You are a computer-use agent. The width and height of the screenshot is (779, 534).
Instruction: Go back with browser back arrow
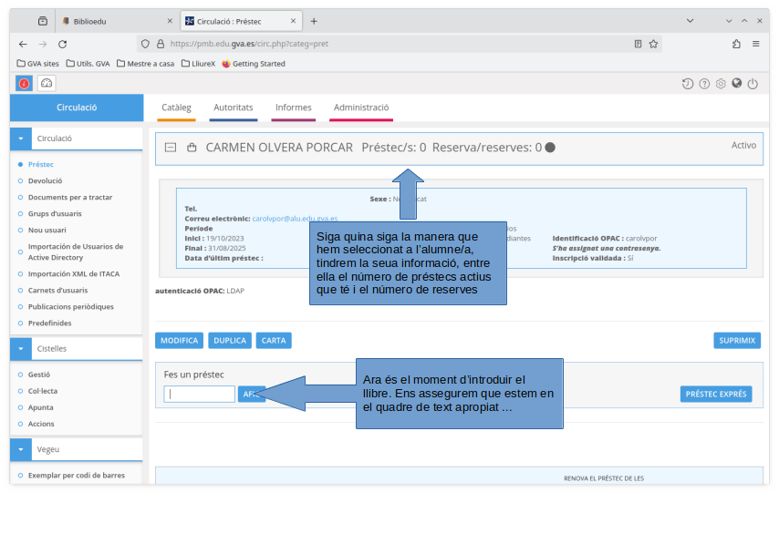23,44
